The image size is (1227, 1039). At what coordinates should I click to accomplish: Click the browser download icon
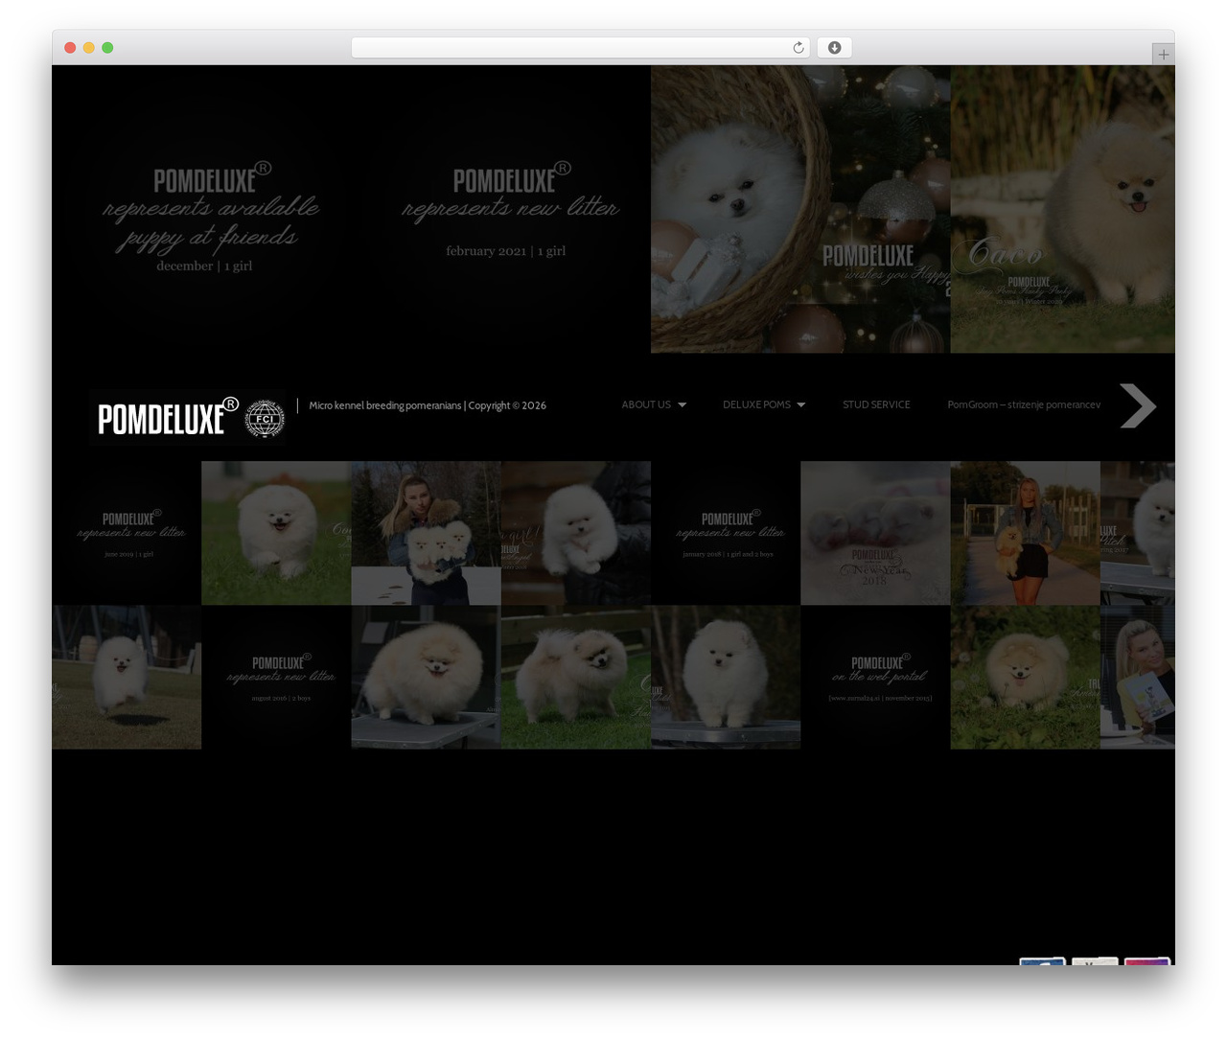point(835,48)
